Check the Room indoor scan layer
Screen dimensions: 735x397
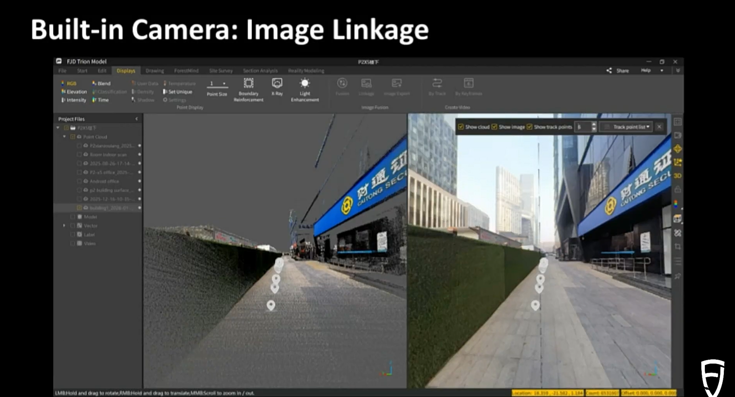tap(79, 154)
